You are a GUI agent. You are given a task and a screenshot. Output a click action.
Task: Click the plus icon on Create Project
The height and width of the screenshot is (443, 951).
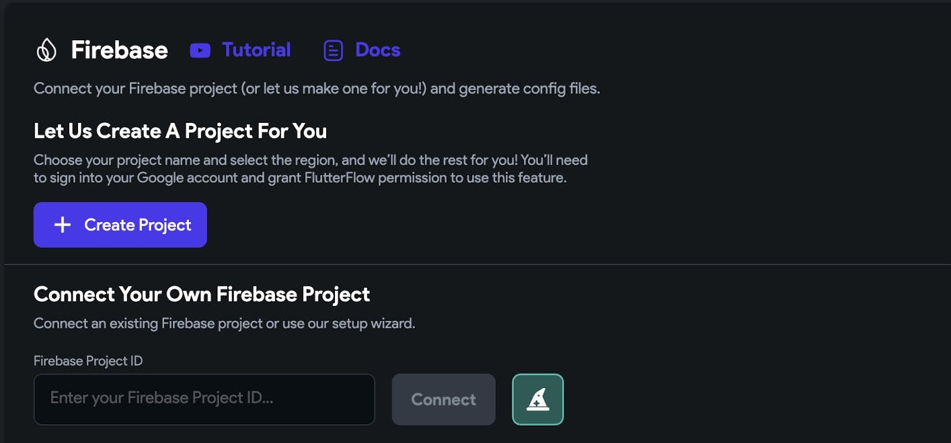click(x=63, y=225)
